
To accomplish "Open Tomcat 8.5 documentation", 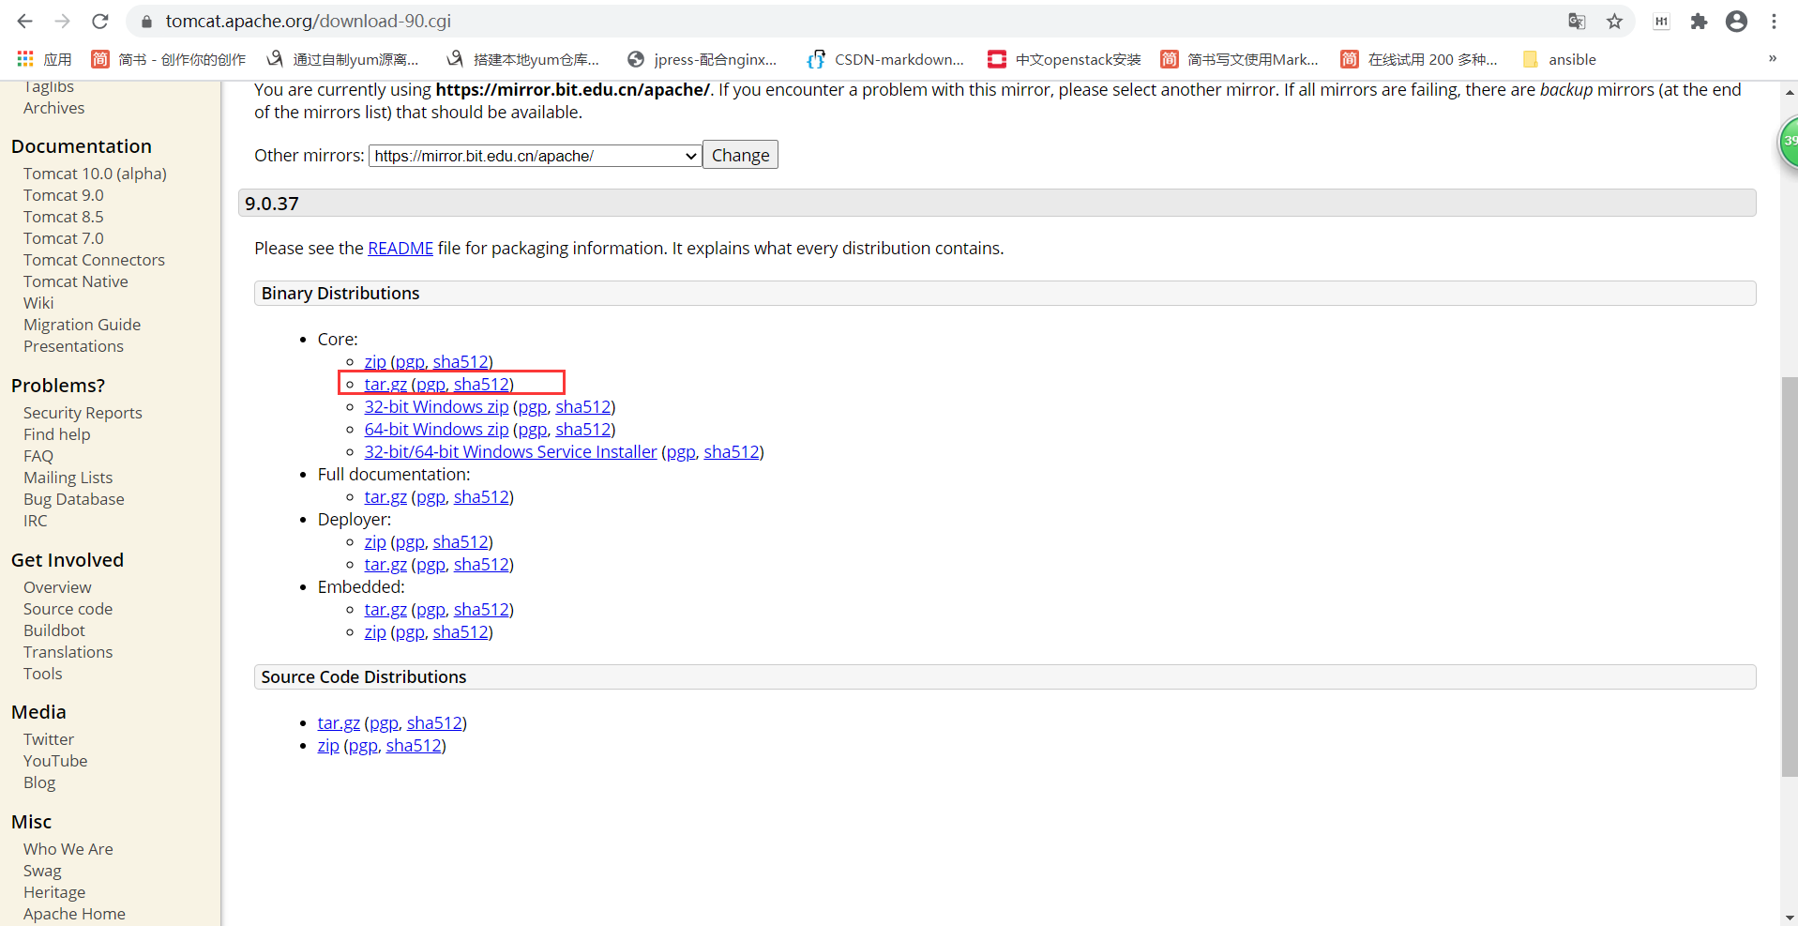I will pos(64,217).
